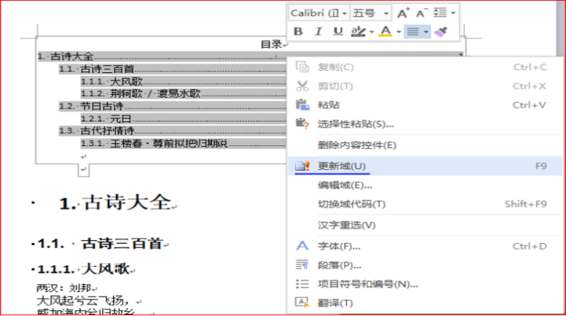Click the line 两汉：刘邦

[64, 288]
